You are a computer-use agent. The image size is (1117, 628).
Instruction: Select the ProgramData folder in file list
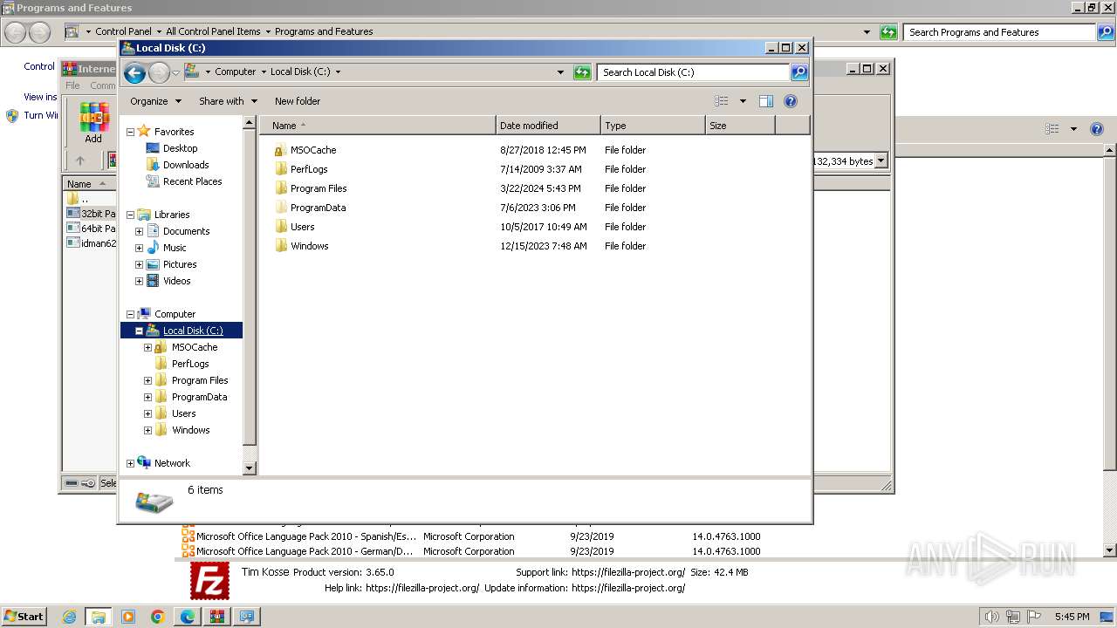(318, 208)
